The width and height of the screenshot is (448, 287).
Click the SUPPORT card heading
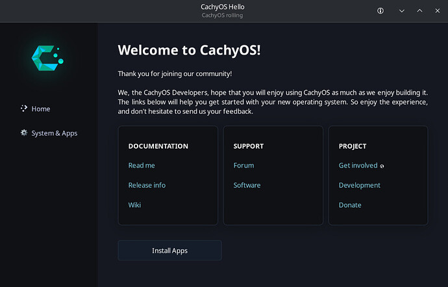pyautogui.click(x=248, y=146)
